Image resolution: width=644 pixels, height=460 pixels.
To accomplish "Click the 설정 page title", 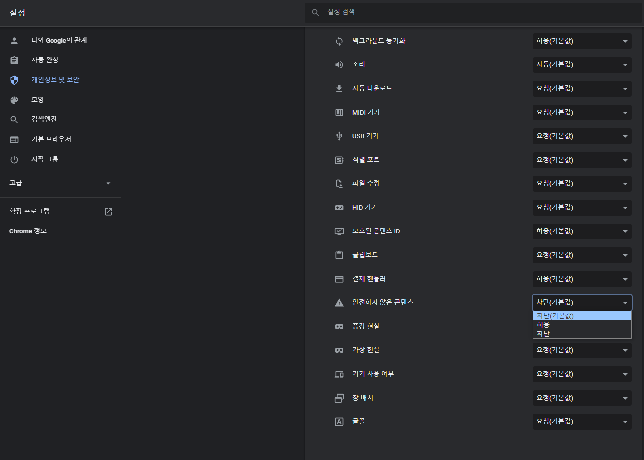I will [17, 13].
